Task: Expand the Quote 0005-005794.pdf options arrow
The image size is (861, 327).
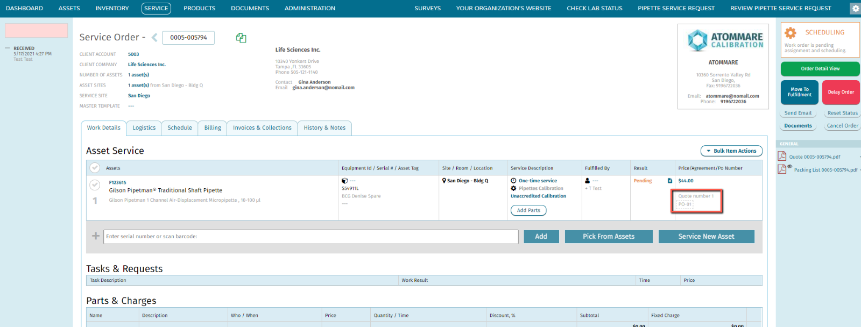Action: click(x=859, y=157)
